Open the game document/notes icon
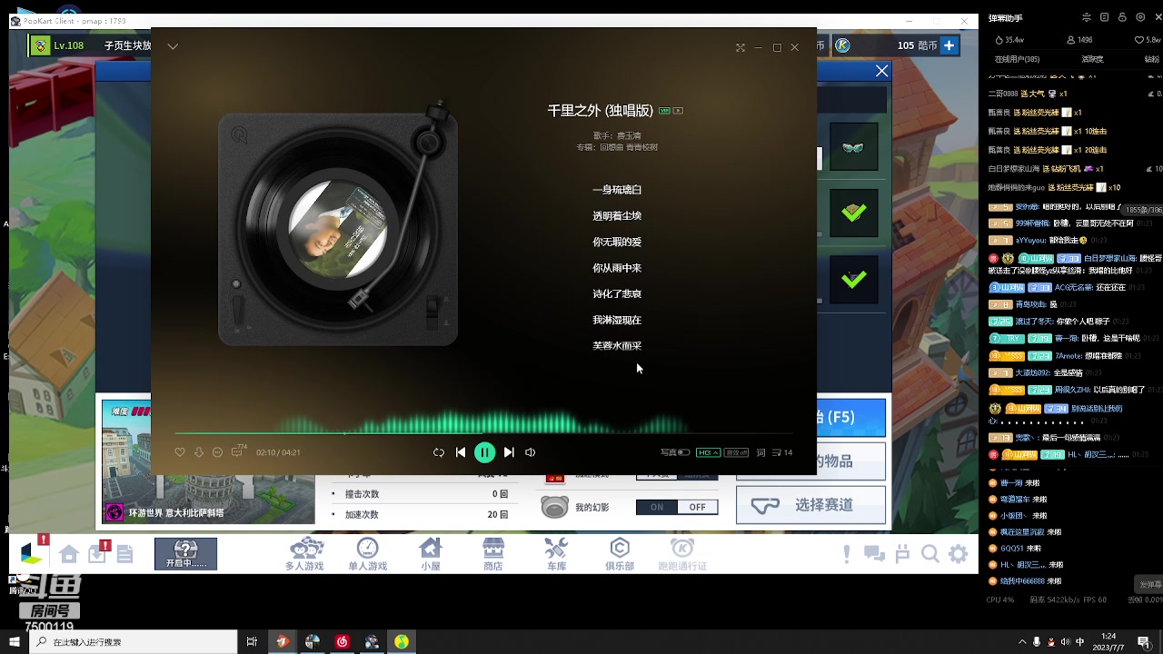 point(125,554)
